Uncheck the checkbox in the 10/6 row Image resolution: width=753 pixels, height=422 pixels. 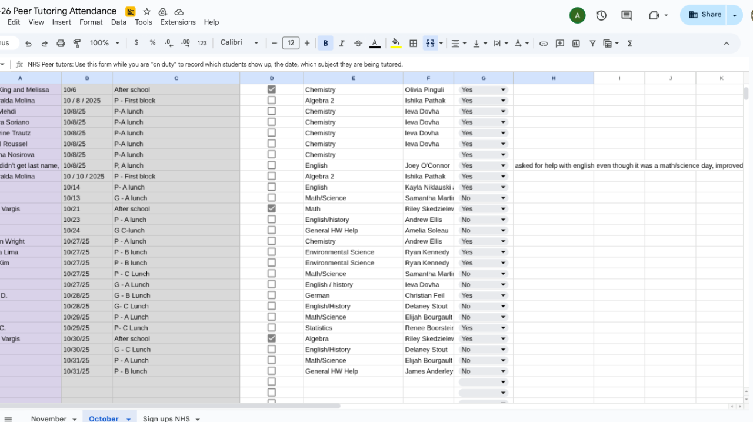271,89
